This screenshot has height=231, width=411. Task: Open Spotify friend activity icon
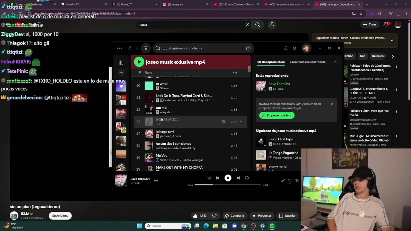tap(294, 48)
